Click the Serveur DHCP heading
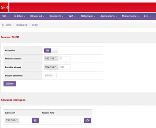 click(x=10, y=37)
